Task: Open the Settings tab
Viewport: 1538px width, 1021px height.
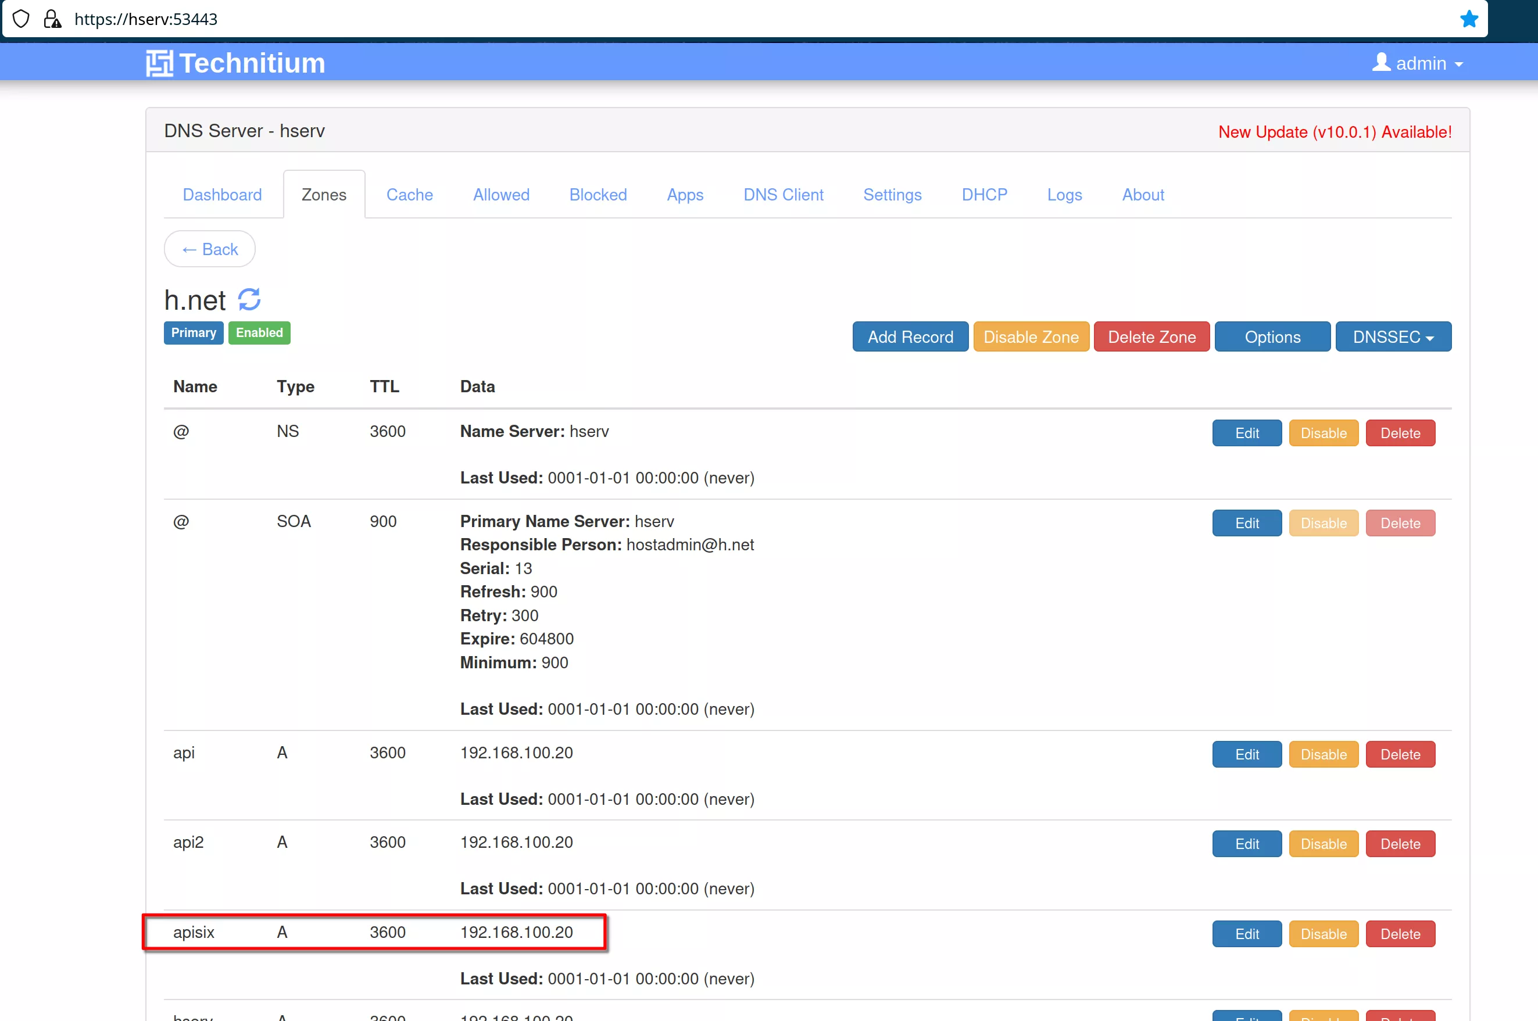Action: point(892,195)
